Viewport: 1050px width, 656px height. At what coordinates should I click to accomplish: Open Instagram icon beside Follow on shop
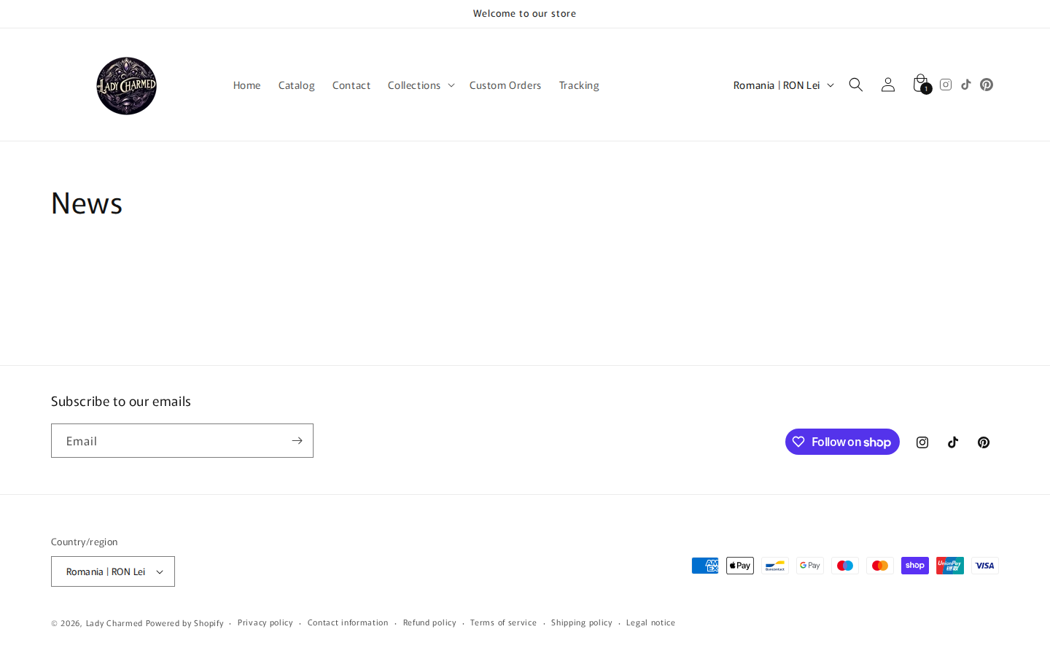pyautogui.click(x=922, y=442)
